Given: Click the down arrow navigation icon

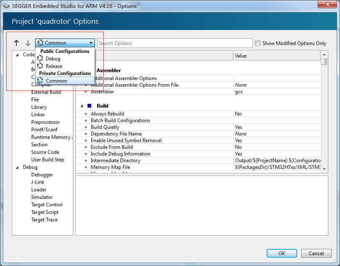Looking at the screenshot, I should (x=28, y=43).
